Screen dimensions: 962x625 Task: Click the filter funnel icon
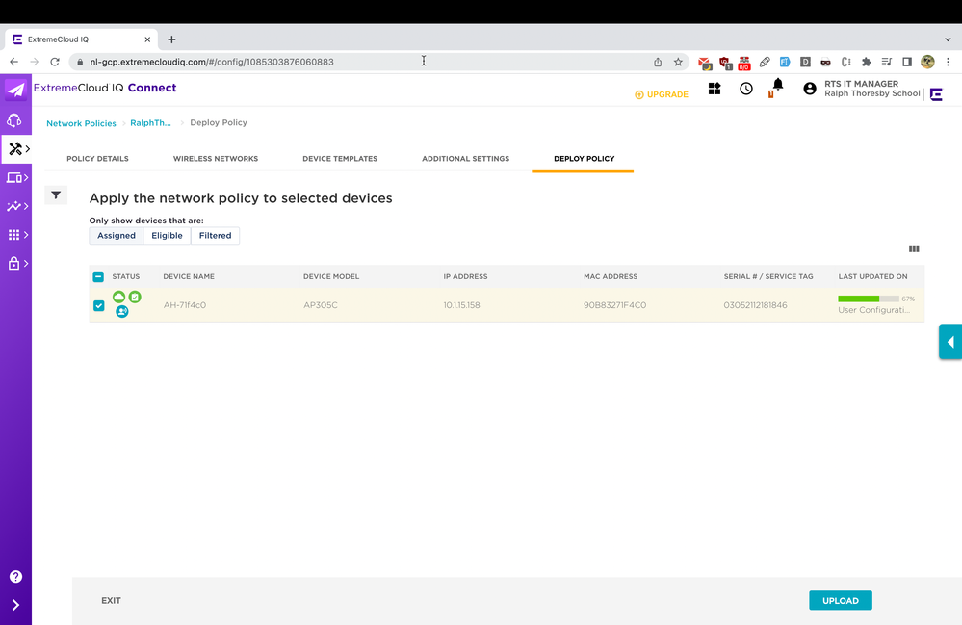[x=56, y=195]
